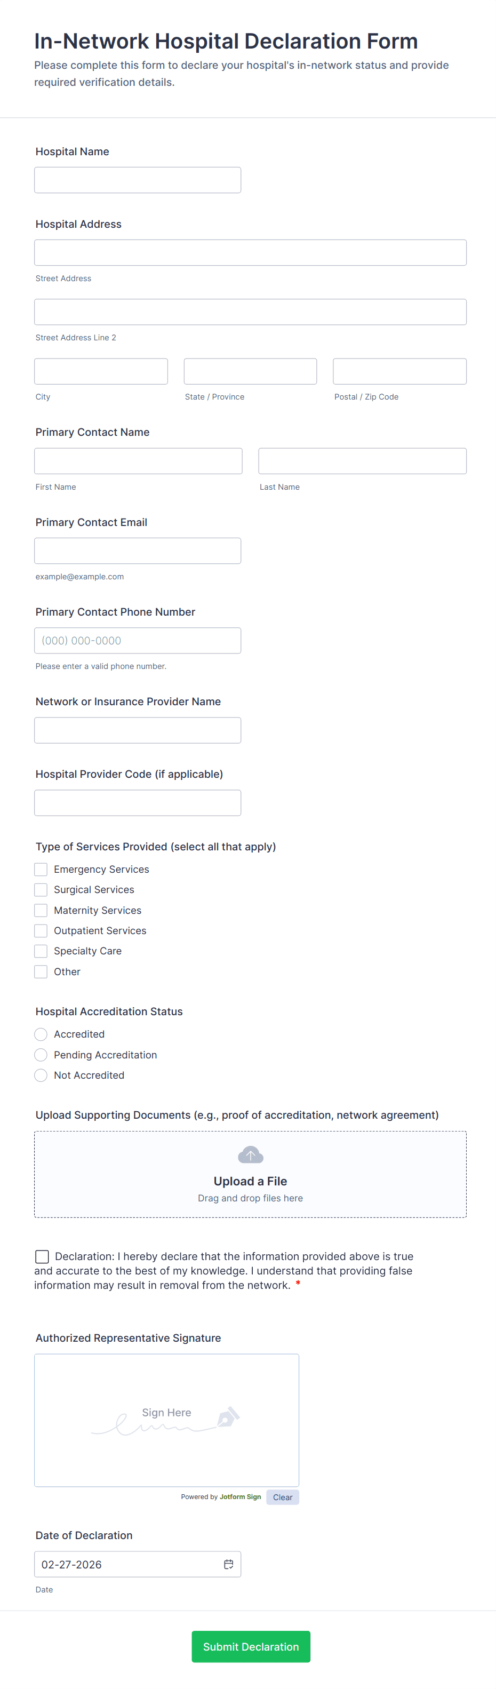Click the Postal / Zip Code input
Screen dimensions: 496x1689
(399, 371)
